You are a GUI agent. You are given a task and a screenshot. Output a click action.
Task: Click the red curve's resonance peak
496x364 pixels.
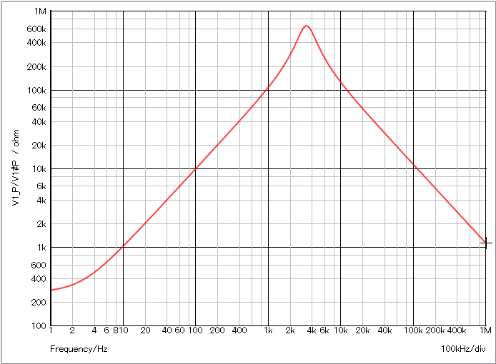[x=306, y=26]
